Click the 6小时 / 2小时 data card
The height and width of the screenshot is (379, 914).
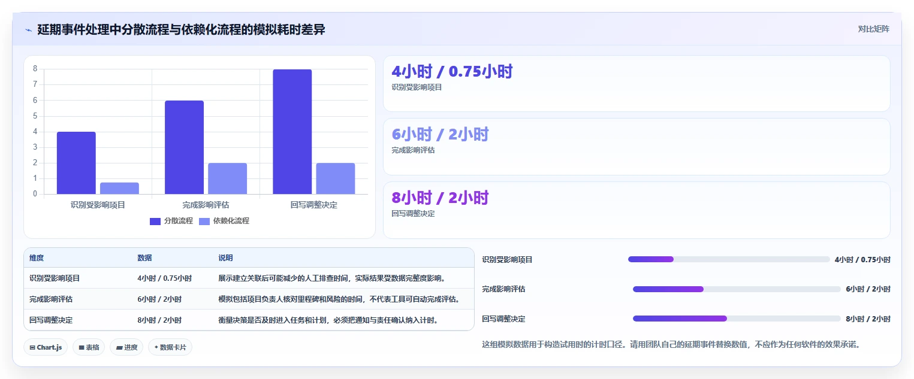point(637,147)
